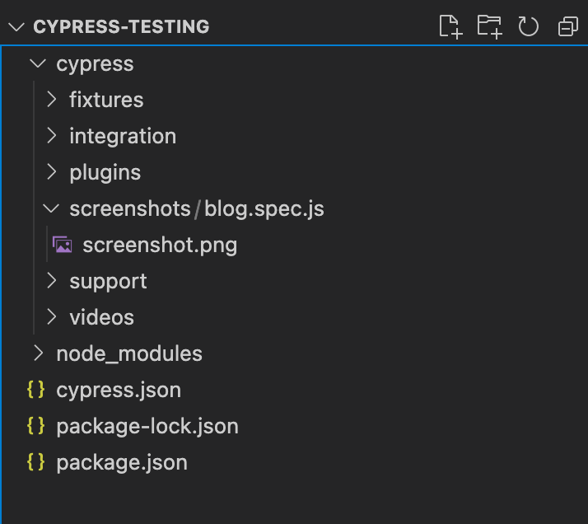Expand the integration folder
Viewport: 588px width, 524px height.
pos(52,136)
